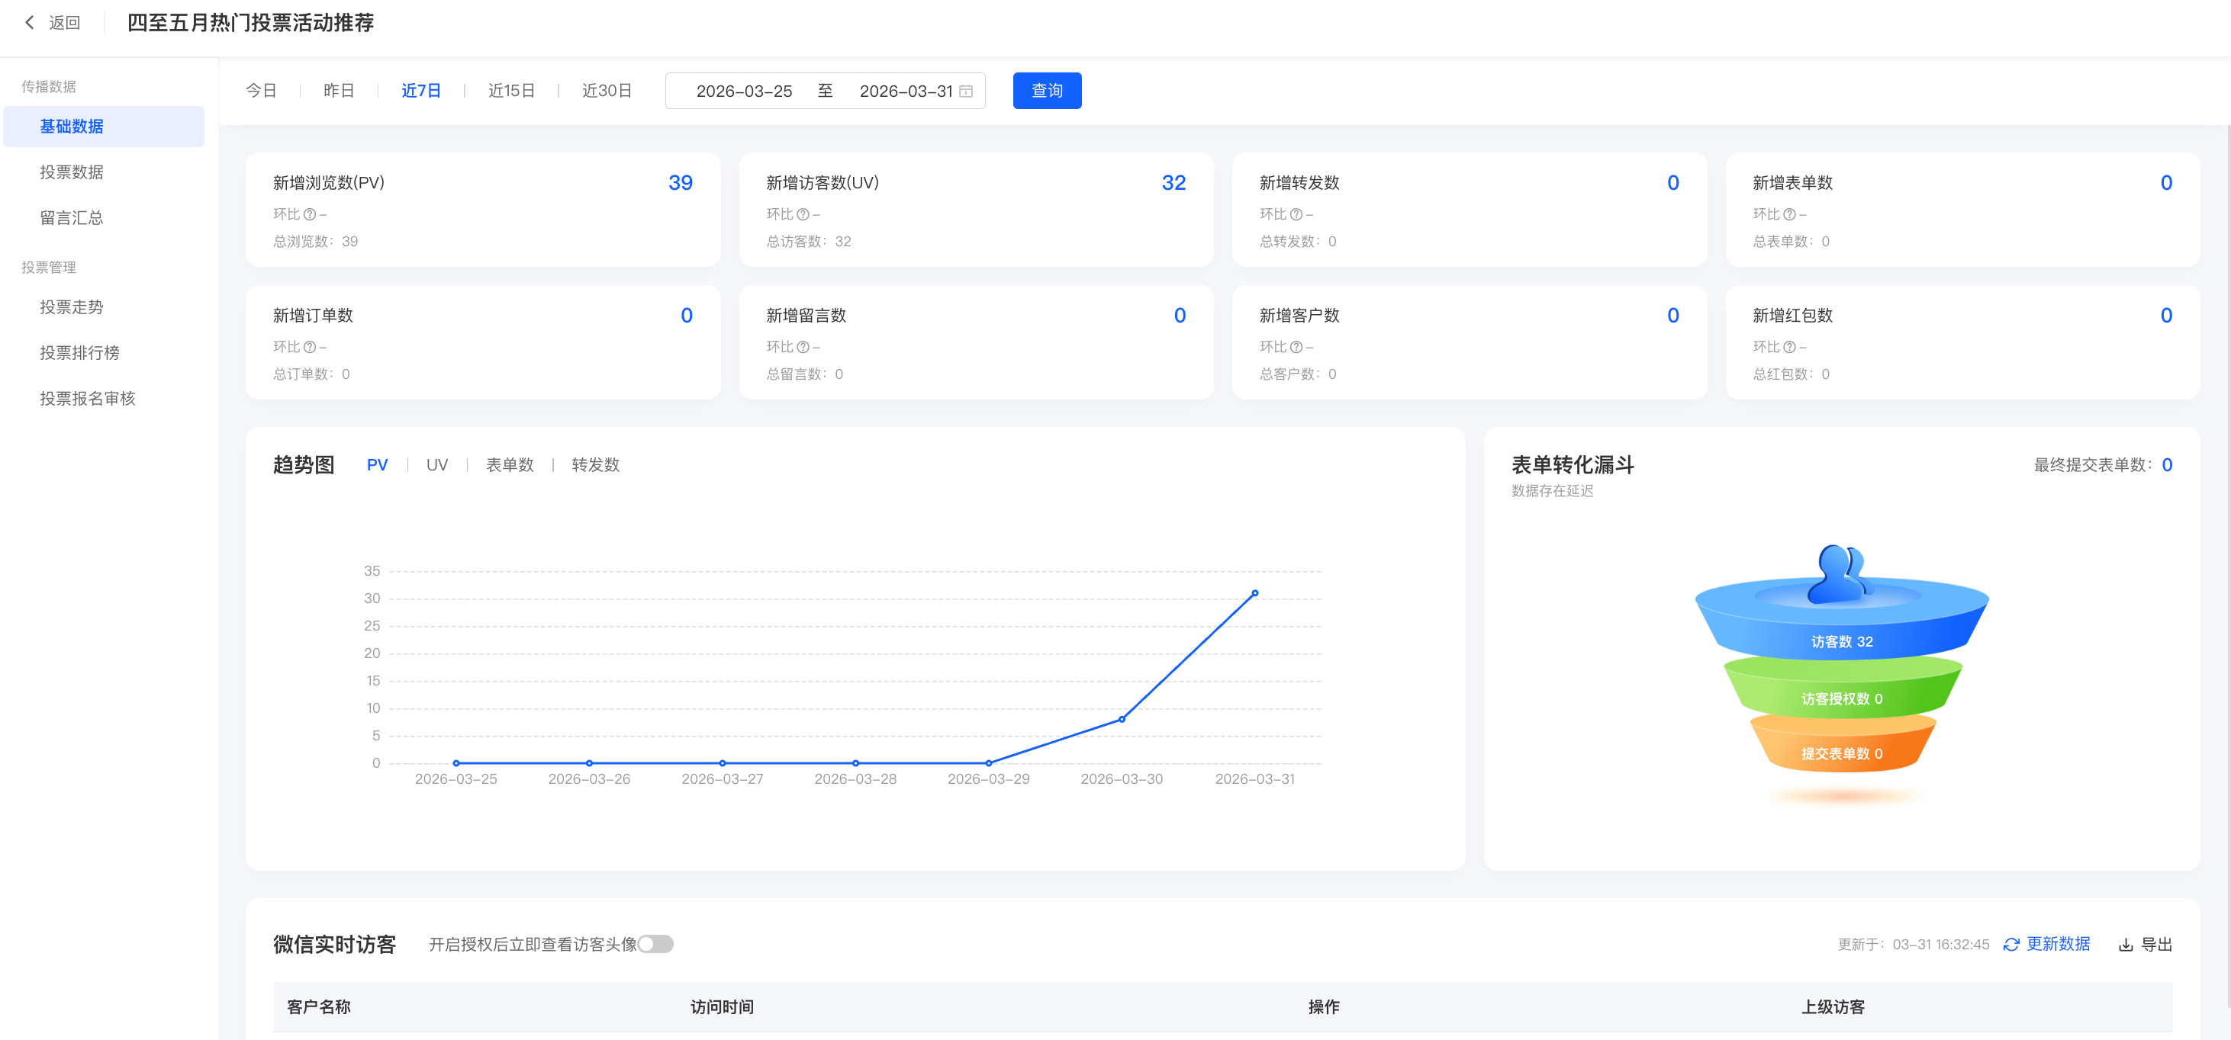Click the 2026-03-31 data point on chart
Screen dimensions: 2231x1040
[x=1254, y=593]
